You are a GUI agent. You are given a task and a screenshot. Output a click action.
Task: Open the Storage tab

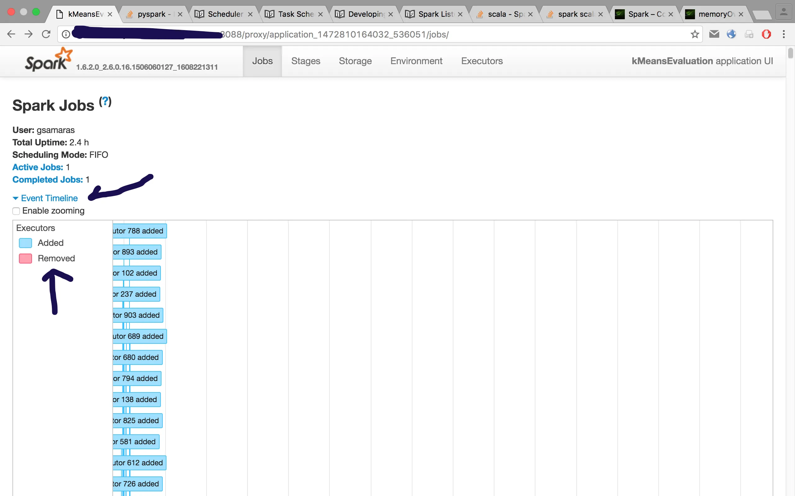355,61
